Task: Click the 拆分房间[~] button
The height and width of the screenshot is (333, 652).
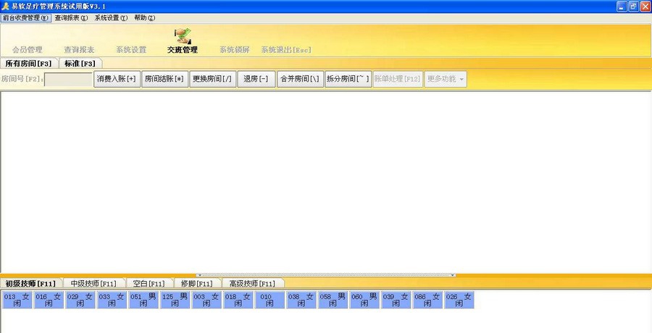Action: pyautogui.click(x=348, y=79)
